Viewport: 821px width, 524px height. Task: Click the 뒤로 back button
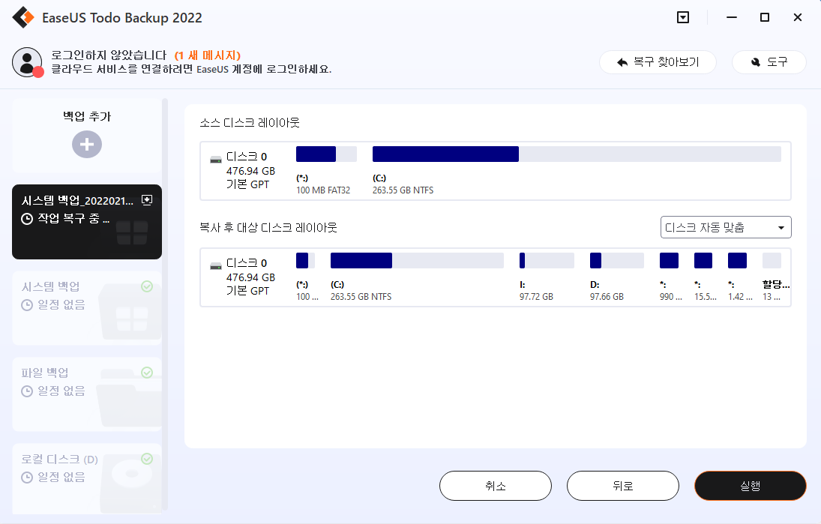click(x=623, y=486)
